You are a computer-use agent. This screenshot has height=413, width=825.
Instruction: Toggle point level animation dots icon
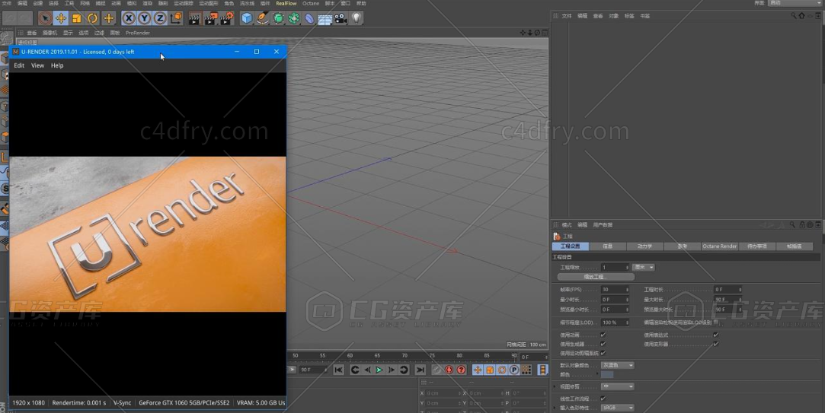pyautogui.click(x=526, y=370)
